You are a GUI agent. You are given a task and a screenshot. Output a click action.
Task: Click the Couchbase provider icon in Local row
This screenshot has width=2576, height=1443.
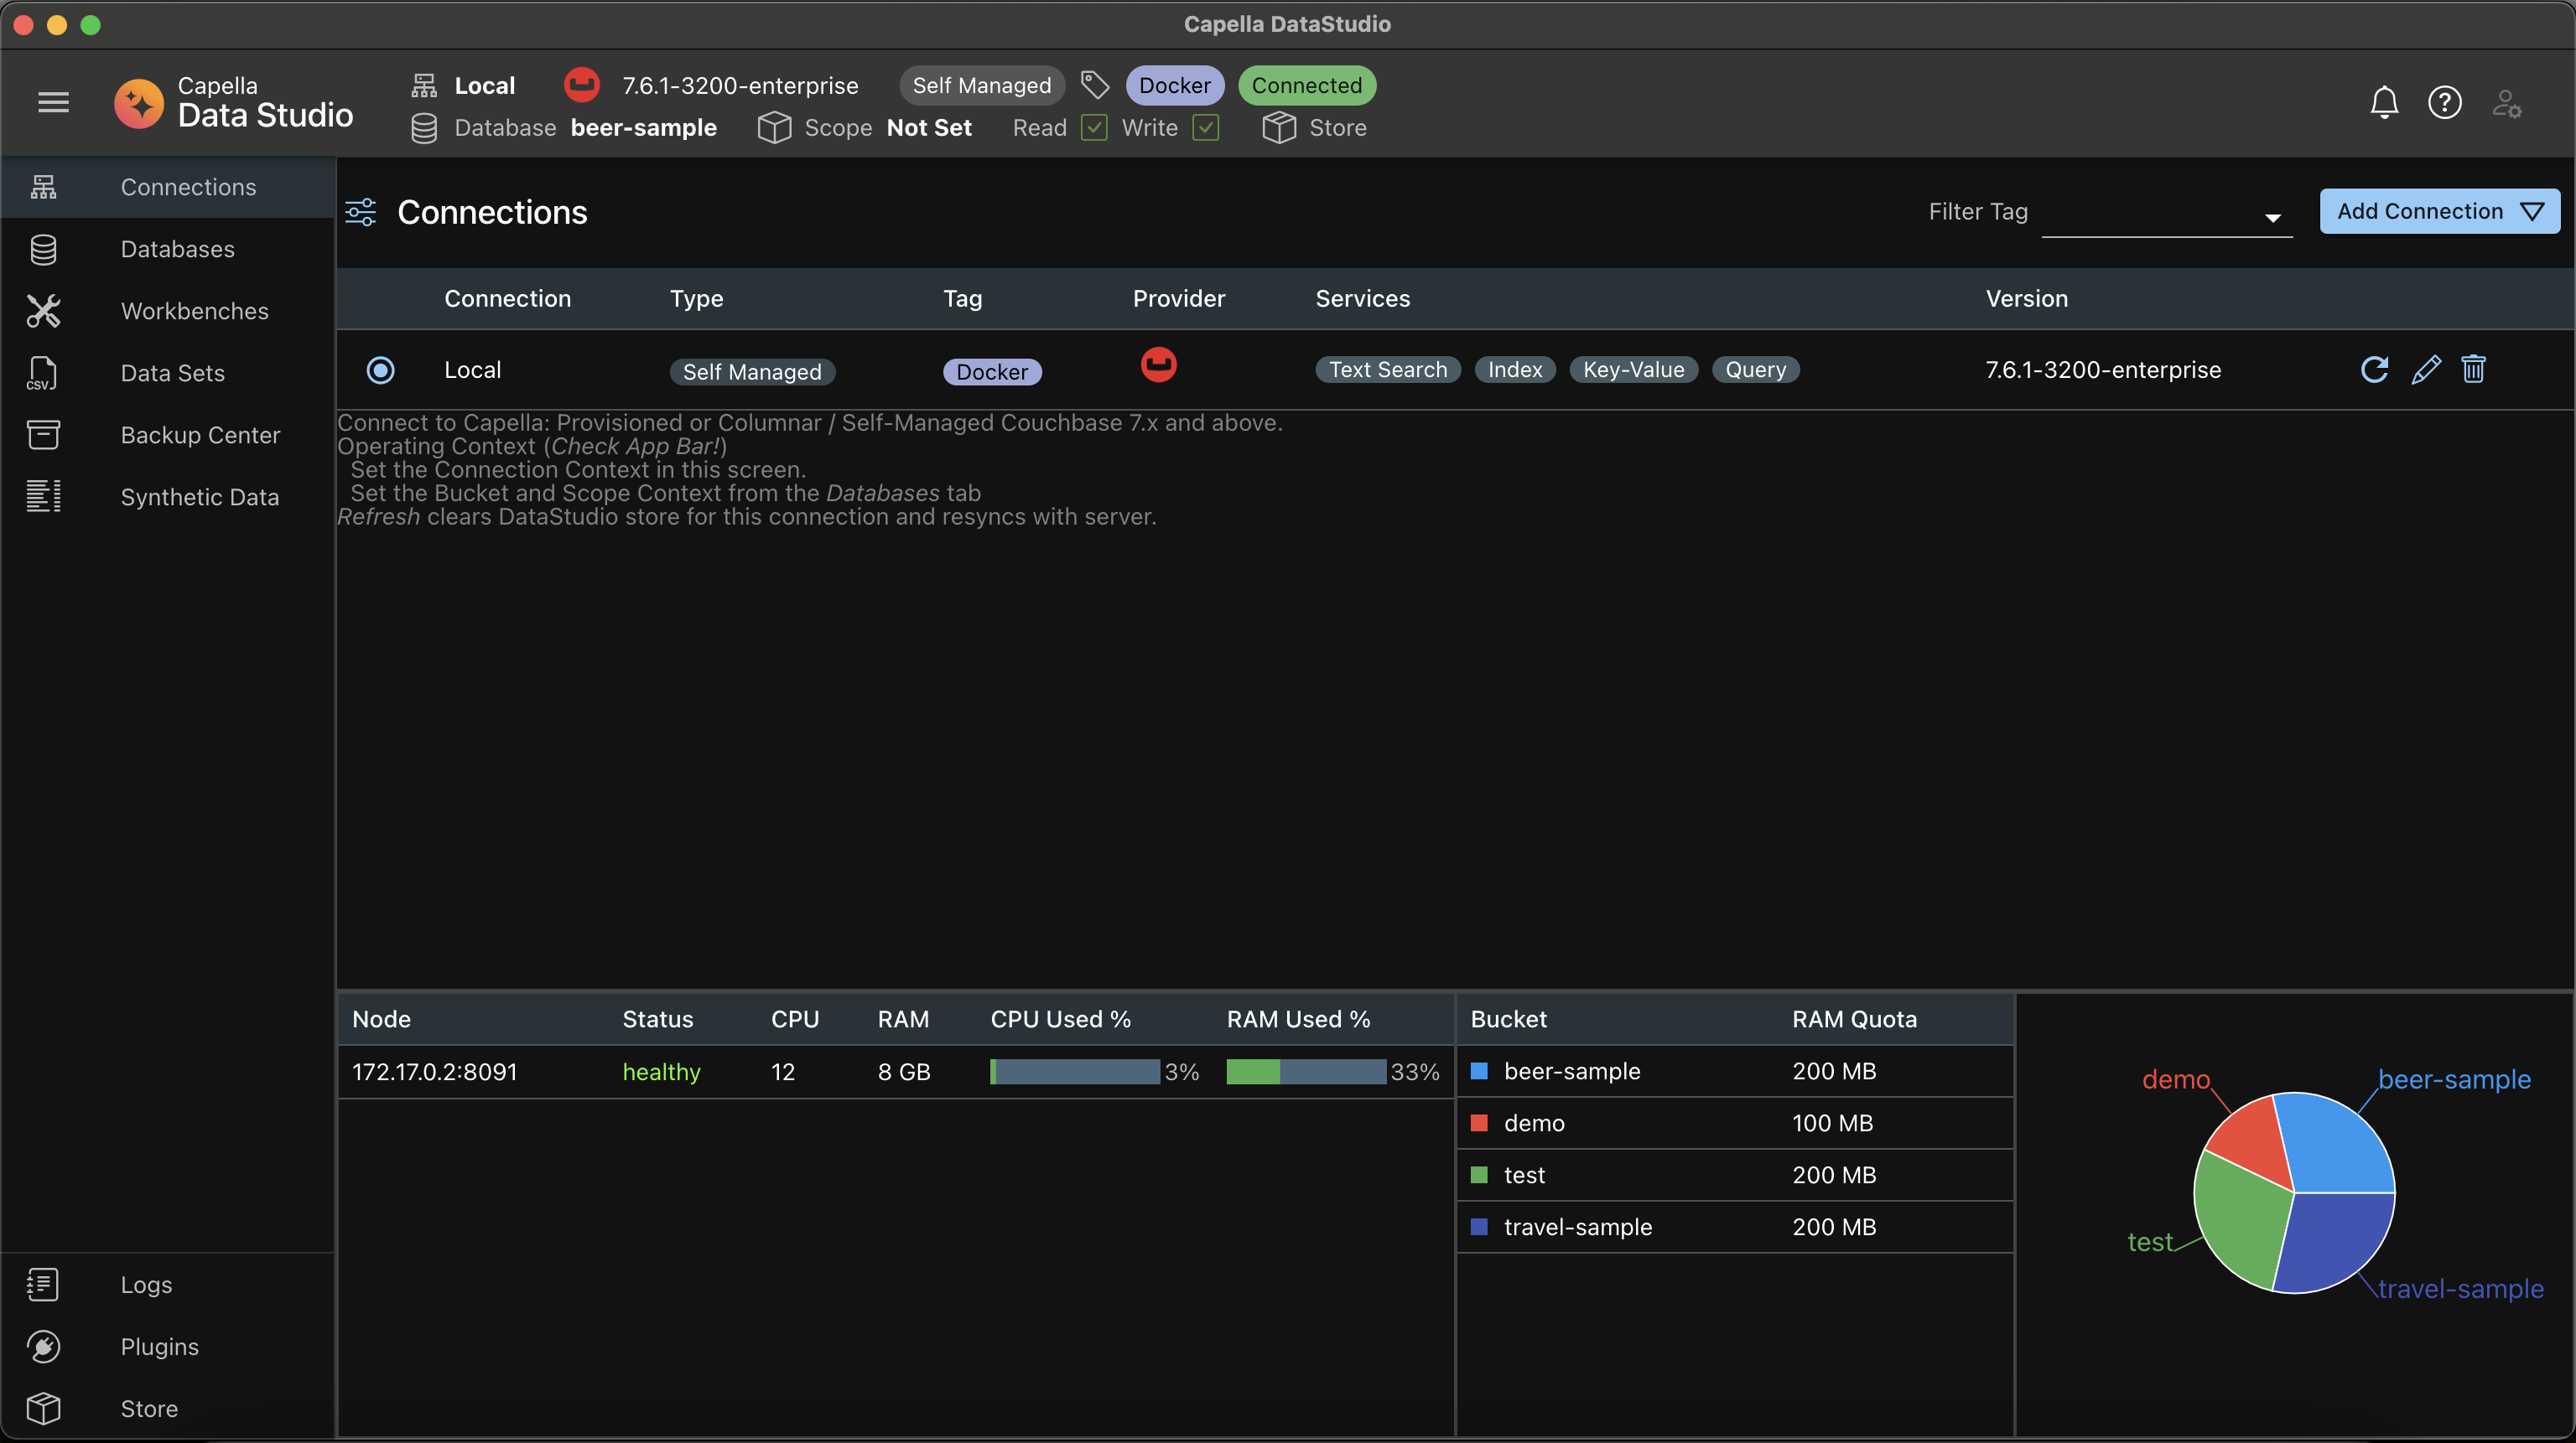coord(1159,364)
